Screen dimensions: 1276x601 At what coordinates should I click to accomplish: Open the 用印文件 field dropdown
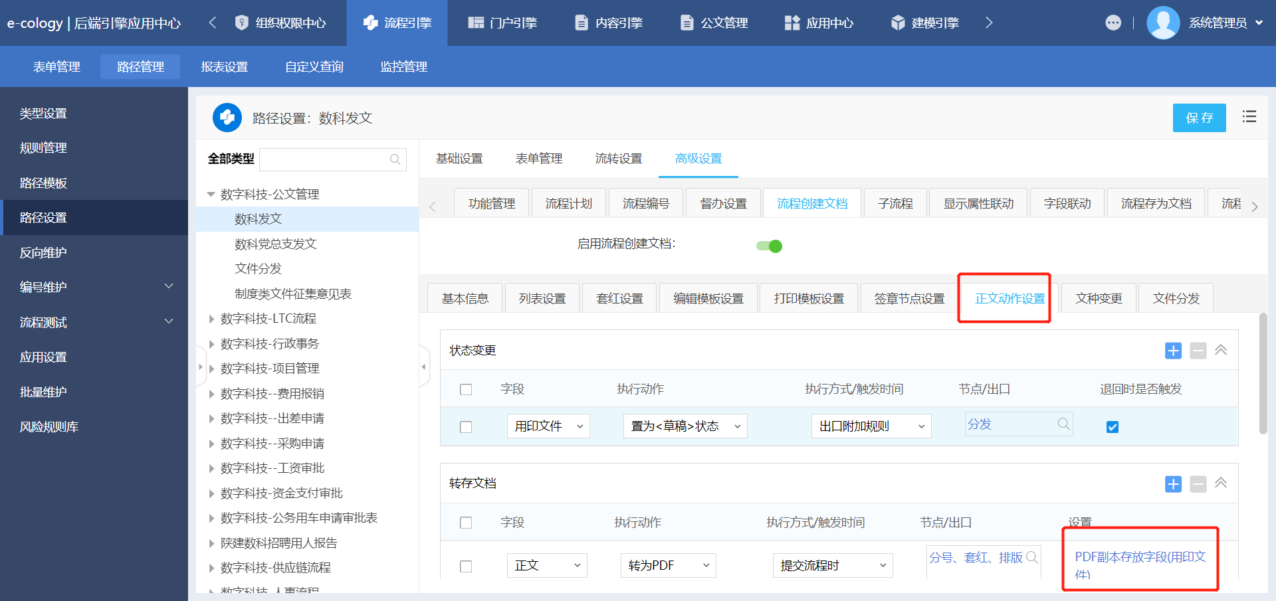click(548, 426)
